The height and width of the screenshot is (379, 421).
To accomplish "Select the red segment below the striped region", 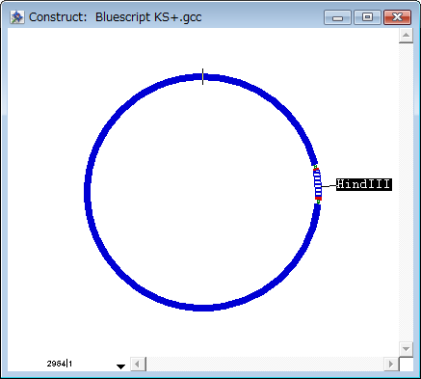I will (x=318, y=198).
